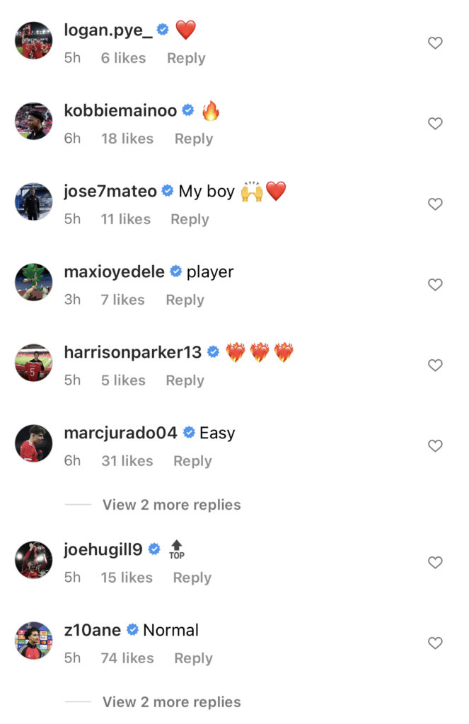Open z10ane's profile avatar

34,641
